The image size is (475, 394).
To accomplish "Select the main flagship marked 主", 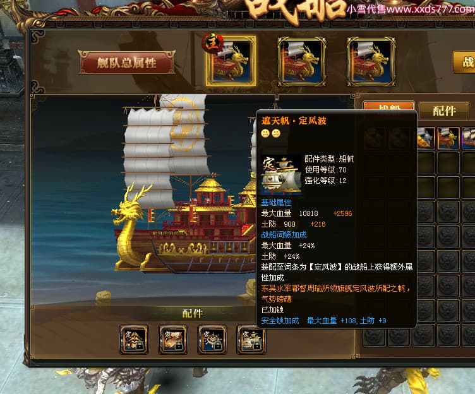I will coord(231,61).
